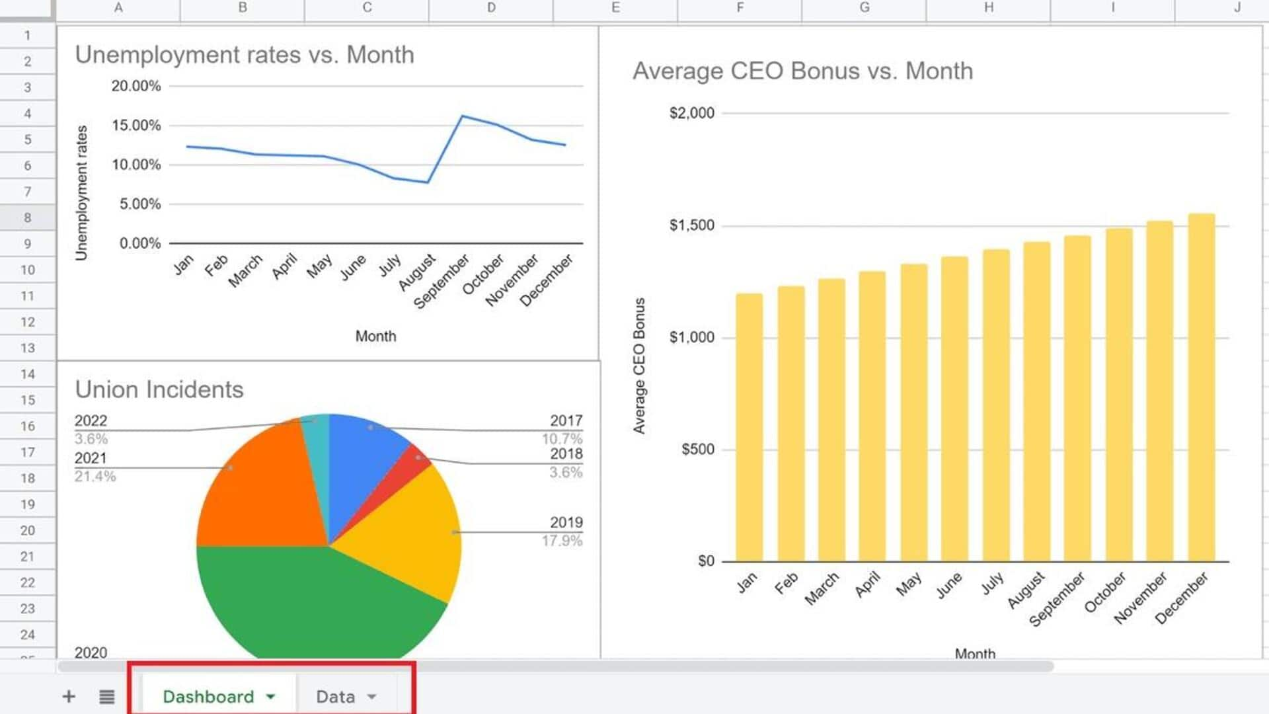Click the $500 axis label
Viewport: 1269px width, 714px height.
pyautogui.click(x=698, y=450)
